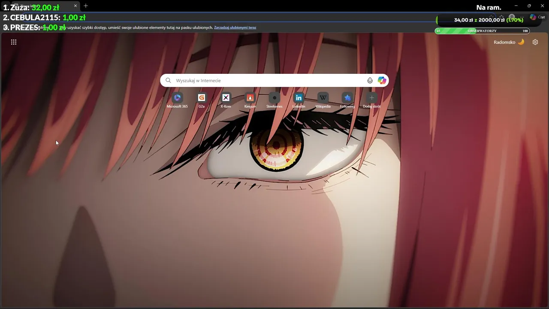Open the G2a shortcut tile
549x309 pixels.
pyautogui.click(x=202, y=100)
